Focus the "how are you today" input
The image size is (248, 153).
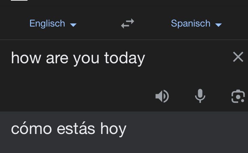click(78, 58)
